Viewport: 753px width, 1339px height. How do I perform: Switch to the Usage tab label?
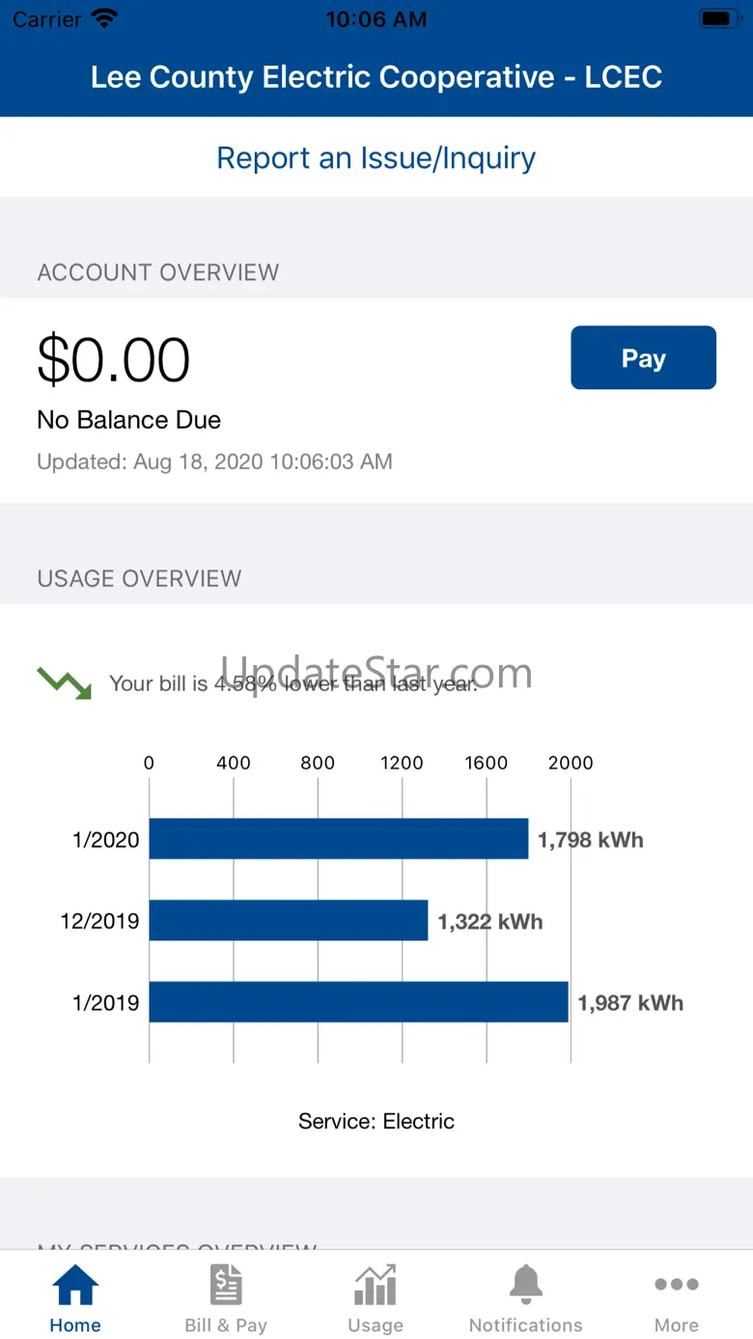[x=376, y=1325]
